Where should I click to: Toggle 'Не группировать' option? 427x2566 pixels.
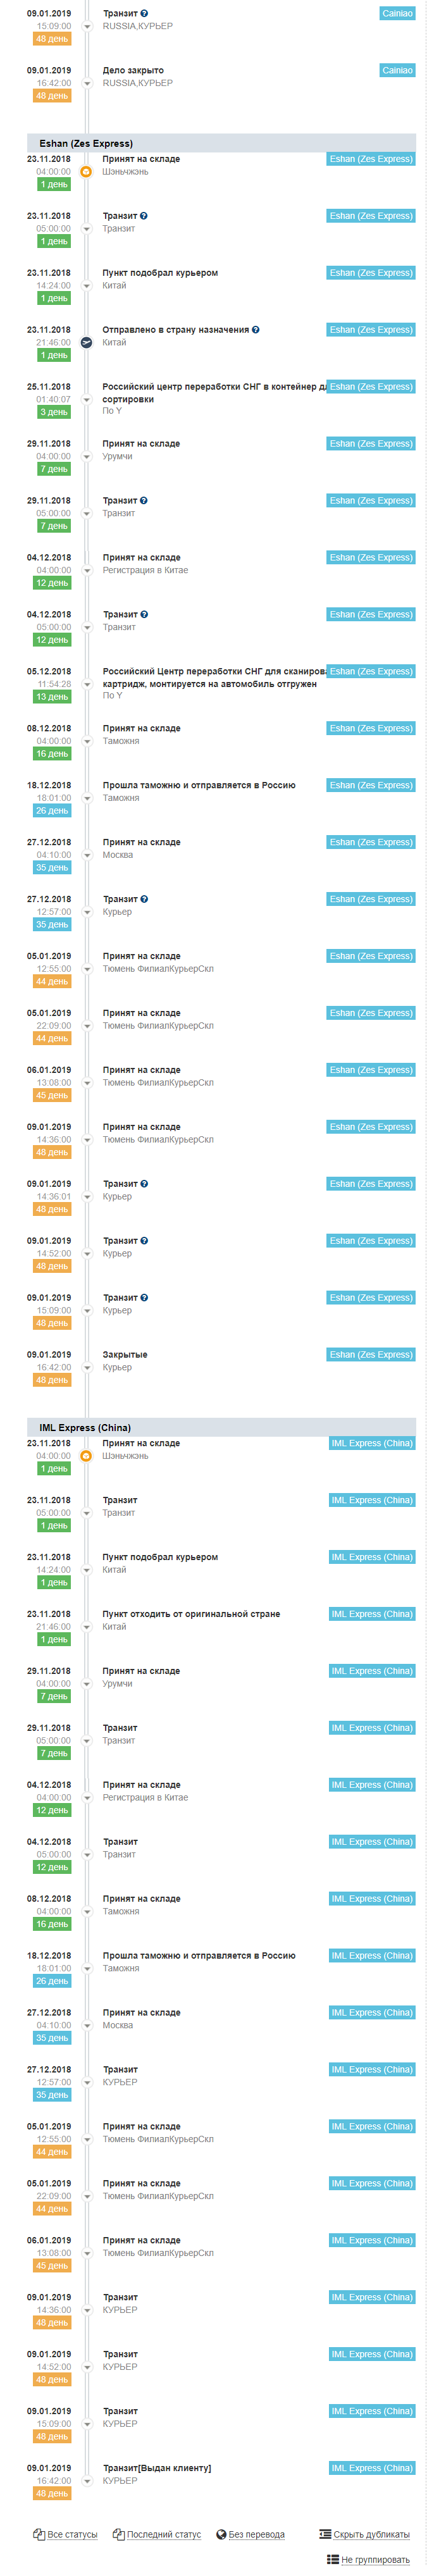pyautogui.click(x=375, y=2558)
